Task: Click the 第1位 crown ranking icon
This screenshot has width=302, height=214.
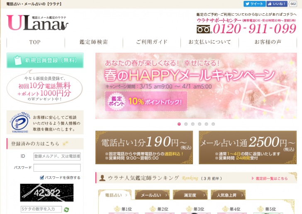Action: point(117,209)
